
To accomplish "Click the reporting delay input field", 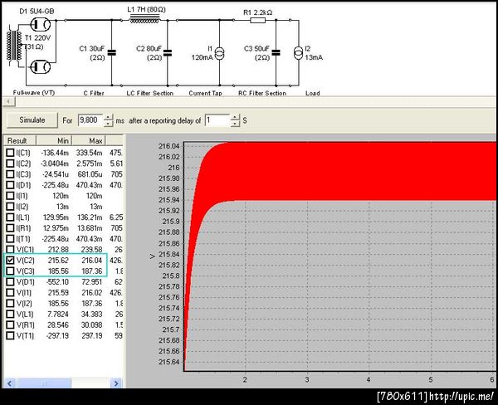I will point(217,120).
